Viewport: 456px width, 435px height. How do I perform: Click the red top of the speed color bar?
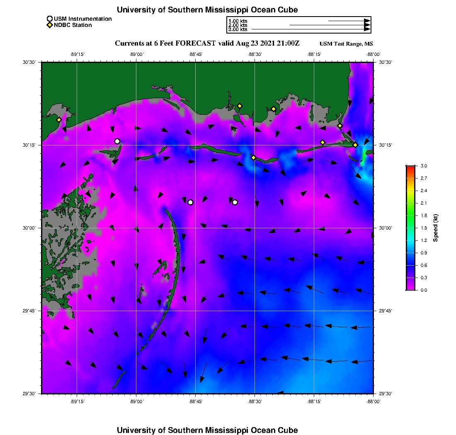pos(410,167)
